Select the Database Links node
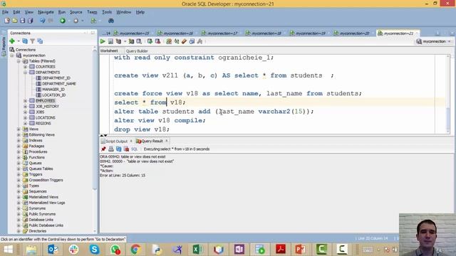This screenshot has height=256, width=456. tap(41, 220)
